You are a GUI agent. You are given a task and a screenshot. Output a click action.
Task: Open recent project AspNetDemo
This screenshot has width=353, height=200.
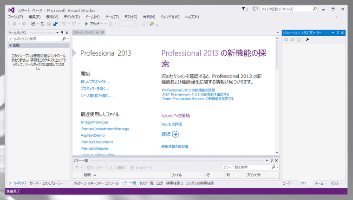pos(92,135)
